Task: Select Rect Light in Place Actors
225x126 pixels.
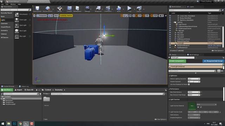Action: (23, 31)
